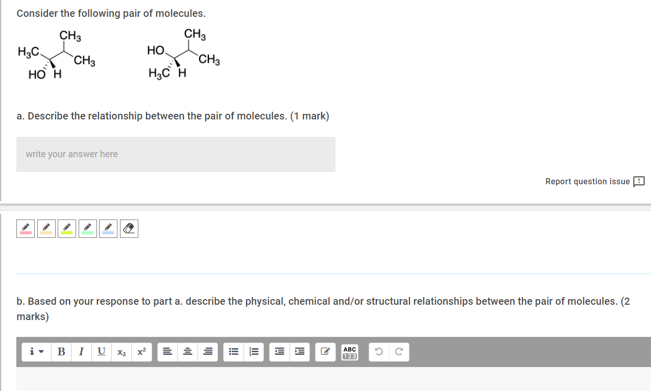
Task: Insert a numbered list
Action: click(254, 352)
